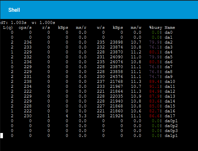Click the dT: 1.003s timing value

[x=13, y=23]
